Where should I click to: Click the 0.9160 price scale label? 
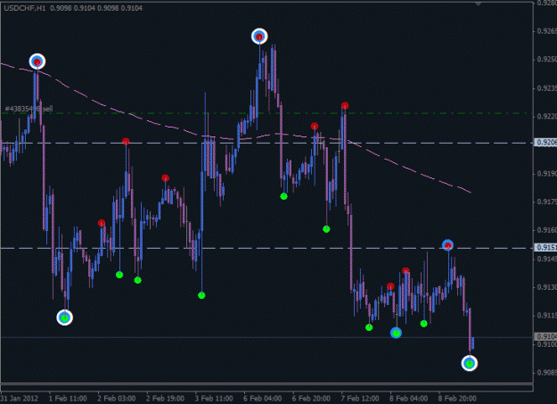[x=546, y=230]
